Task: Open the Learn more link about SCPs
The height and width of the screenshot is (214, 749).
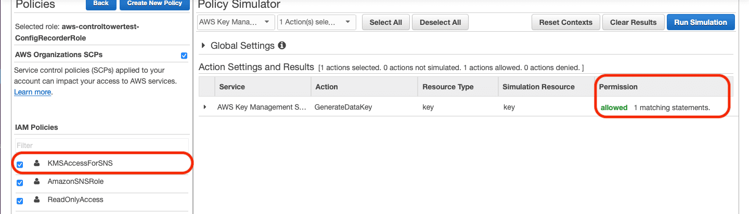Action: pos(33,92)
